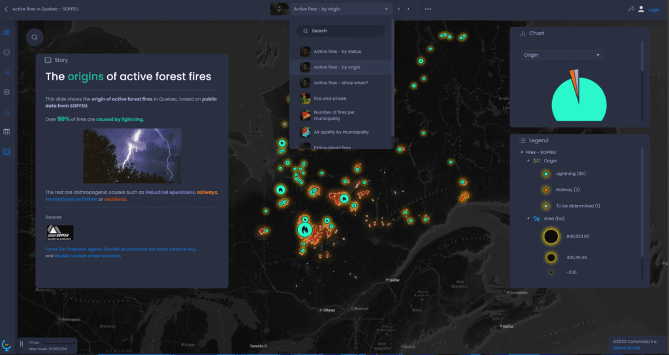Screen dimensions: 669x355
Task: Collapse the Fires - SOPFEU legend group
Action: 521,152
